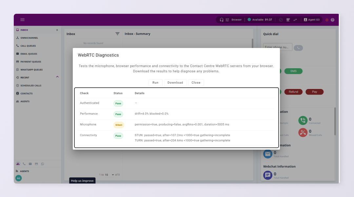Open Call Queues in the sidebar

click(x=28, y=46)
